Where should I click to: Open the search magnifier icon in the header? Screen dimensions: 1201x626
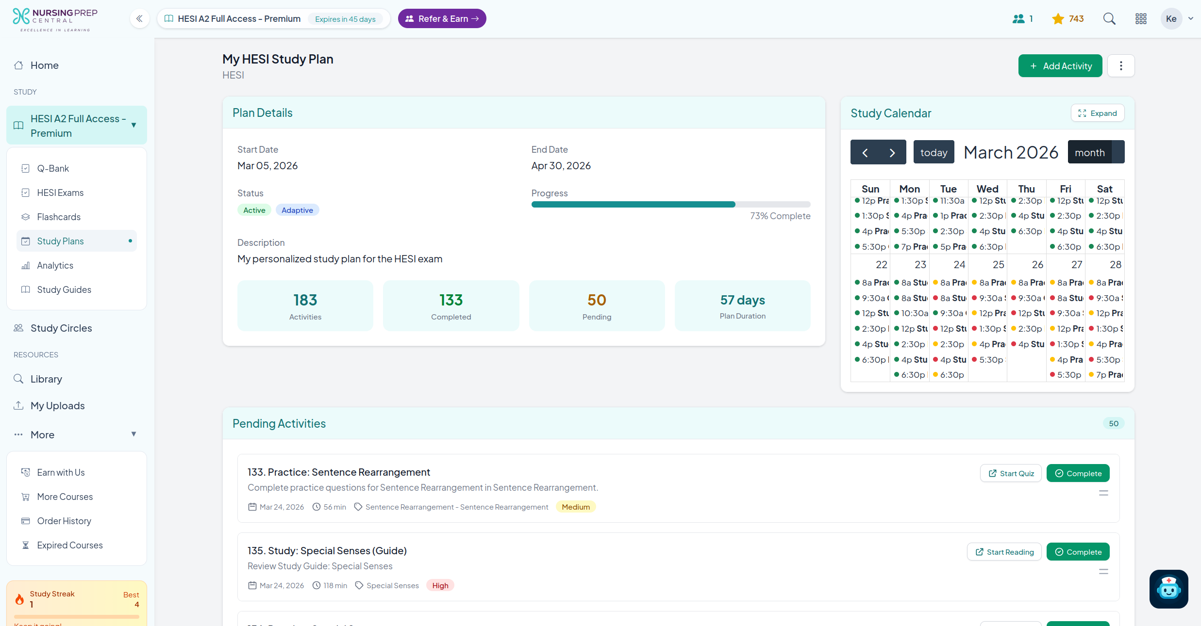click(x=1109, y=19)
